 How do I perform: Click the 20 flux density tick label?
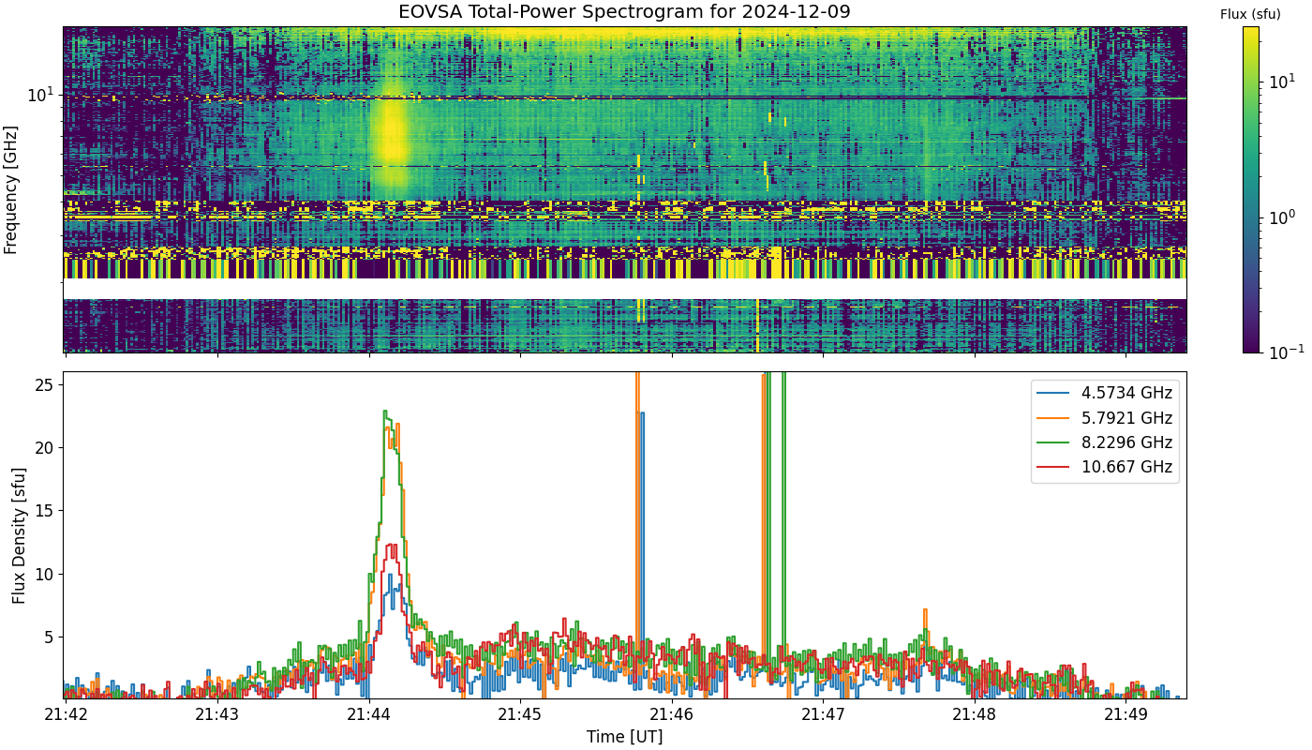coord(47,447)
